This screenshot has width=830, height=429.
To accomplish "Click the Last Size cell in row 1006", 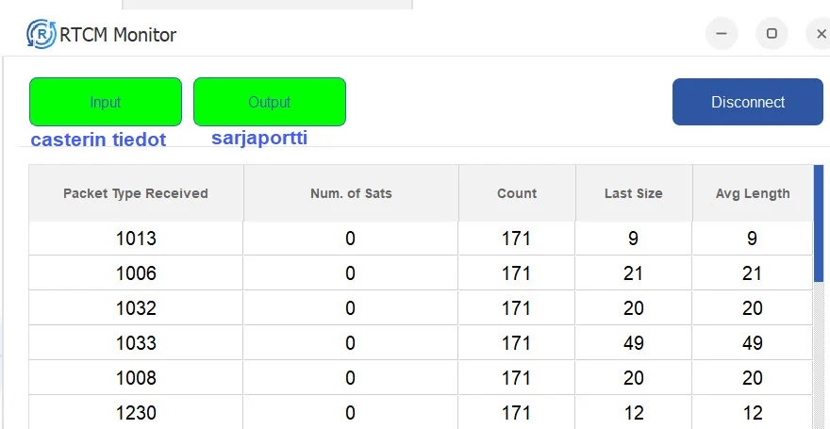I will [634, 273].
